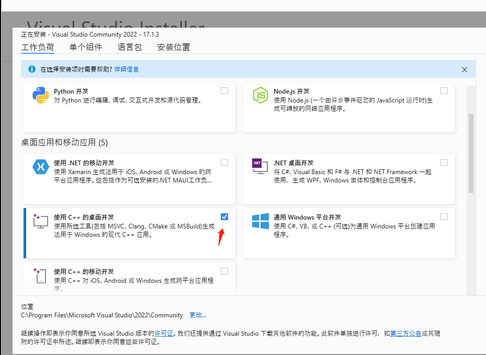486x355 pixels.
Task: Click the 通用 Windows 平台开发 title
Action: pyautogui.click(x=307, y=217)
